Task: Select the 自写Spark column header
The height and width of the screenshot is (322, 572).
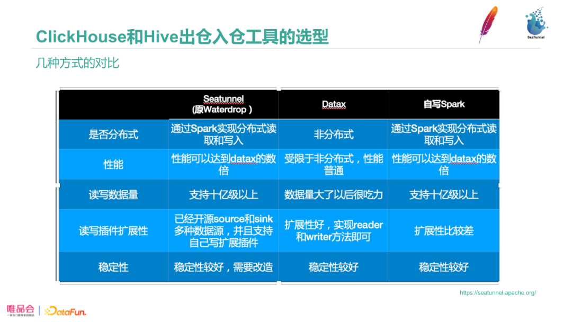Action: (x=444, y=104)
